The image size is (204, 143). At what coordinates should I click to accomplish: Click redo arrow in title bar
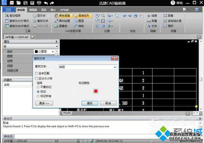coord(52,3)
